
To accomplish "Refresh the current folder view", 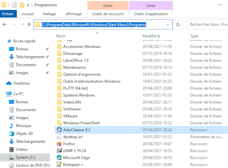I will tap(178, 25).
